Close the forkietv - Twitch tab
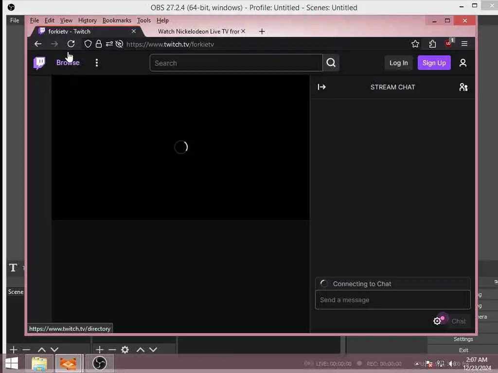The image size is (498, 373). [134, 31]
